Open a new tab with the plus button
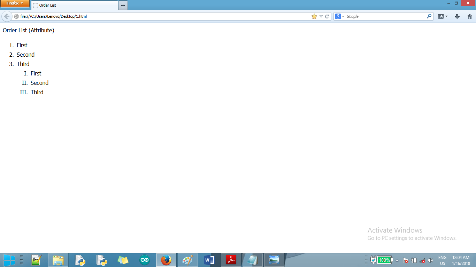Viewport: 476px width, 267px height. tap(123, 5)
